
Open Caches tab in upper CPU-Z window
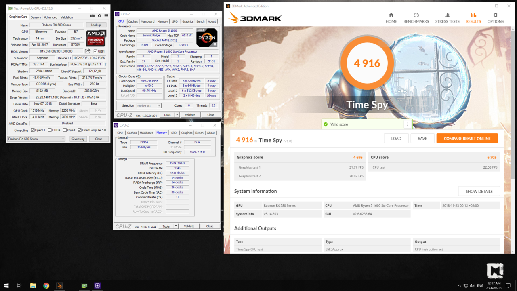coord(133,21)
